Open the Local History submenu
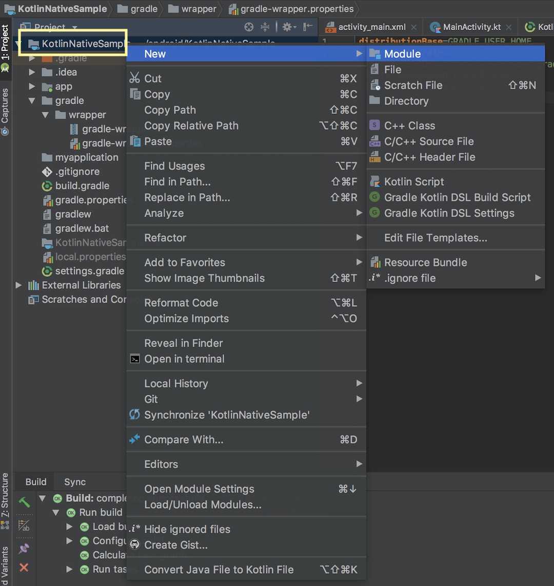This screenshot has width=554, height=586. point(246,383)
